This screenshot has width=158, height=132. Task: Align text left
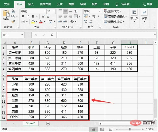(60, 16)
